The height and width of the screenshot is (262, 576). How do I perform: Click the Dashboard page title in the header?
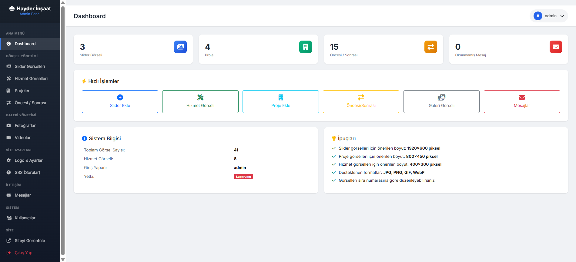(90, 16)
